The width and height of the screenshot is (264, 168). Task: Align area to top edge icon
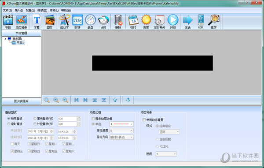95,100
